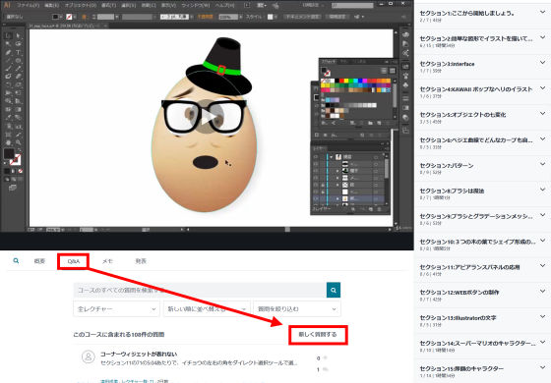Open the オブジェクト(O) menu
551x383 pixels.
(x=81, y=5)
